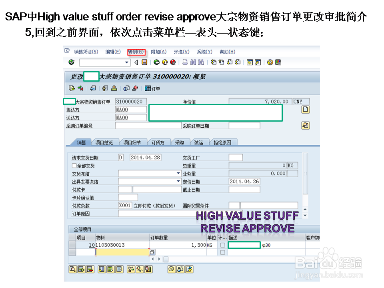384x288 pixels.
Task: Toggle checkbox in item 10 row
Action: 223,245
